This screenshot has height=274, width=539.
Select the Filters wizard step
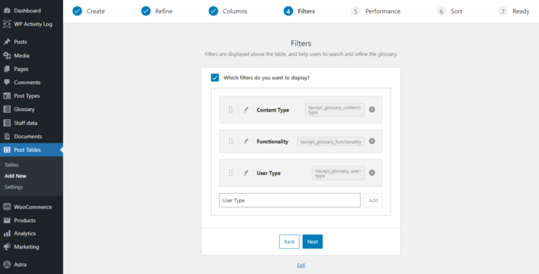tap(299, 11)
